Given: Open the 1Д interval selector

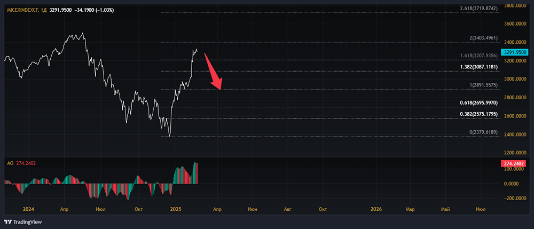Looking at the screenshot, I should 44,11.
